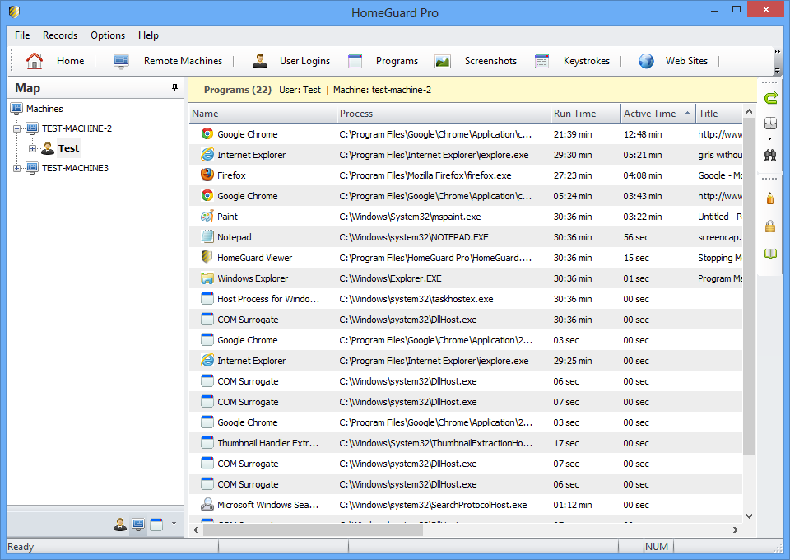This screenshot has height=560, width=790.
Task: Click the Paint program icon in list
Action: tap(207, 217)
